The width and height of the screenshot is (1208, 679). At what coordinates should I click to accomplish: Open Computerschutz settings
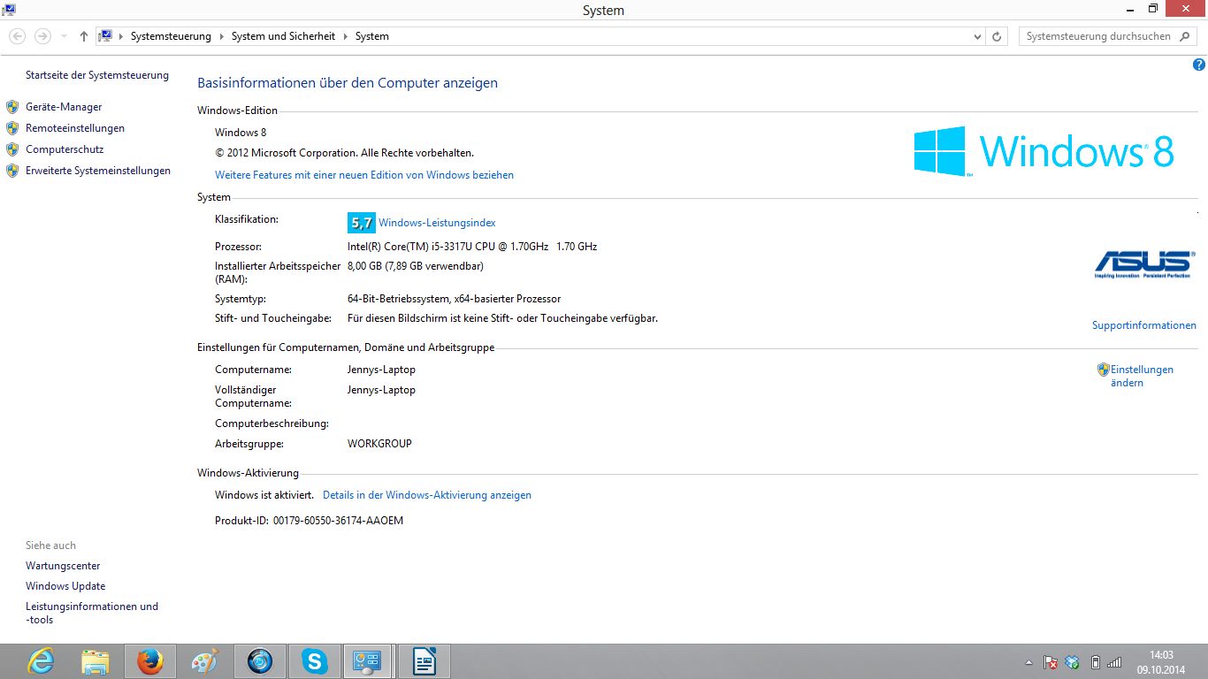(x=65, y=149)
